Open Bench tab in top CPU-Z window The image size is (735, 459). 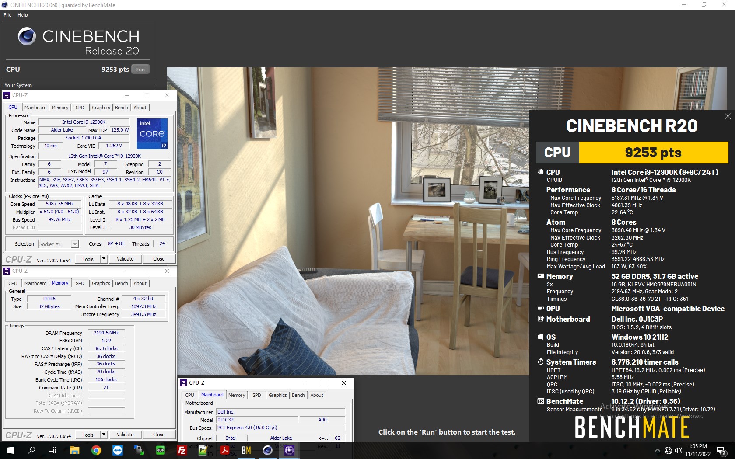[x=122, y=108]
